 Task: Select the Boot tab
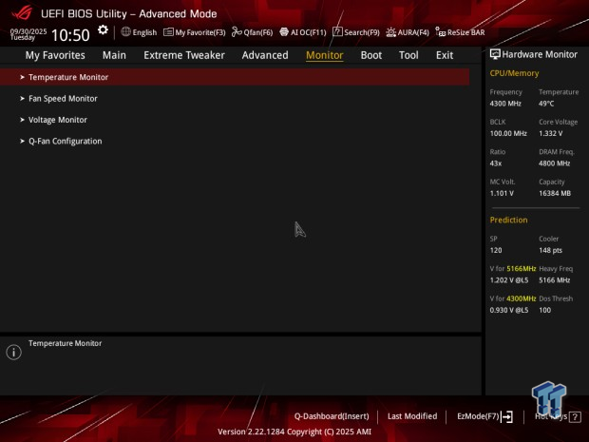pos(371,55)
